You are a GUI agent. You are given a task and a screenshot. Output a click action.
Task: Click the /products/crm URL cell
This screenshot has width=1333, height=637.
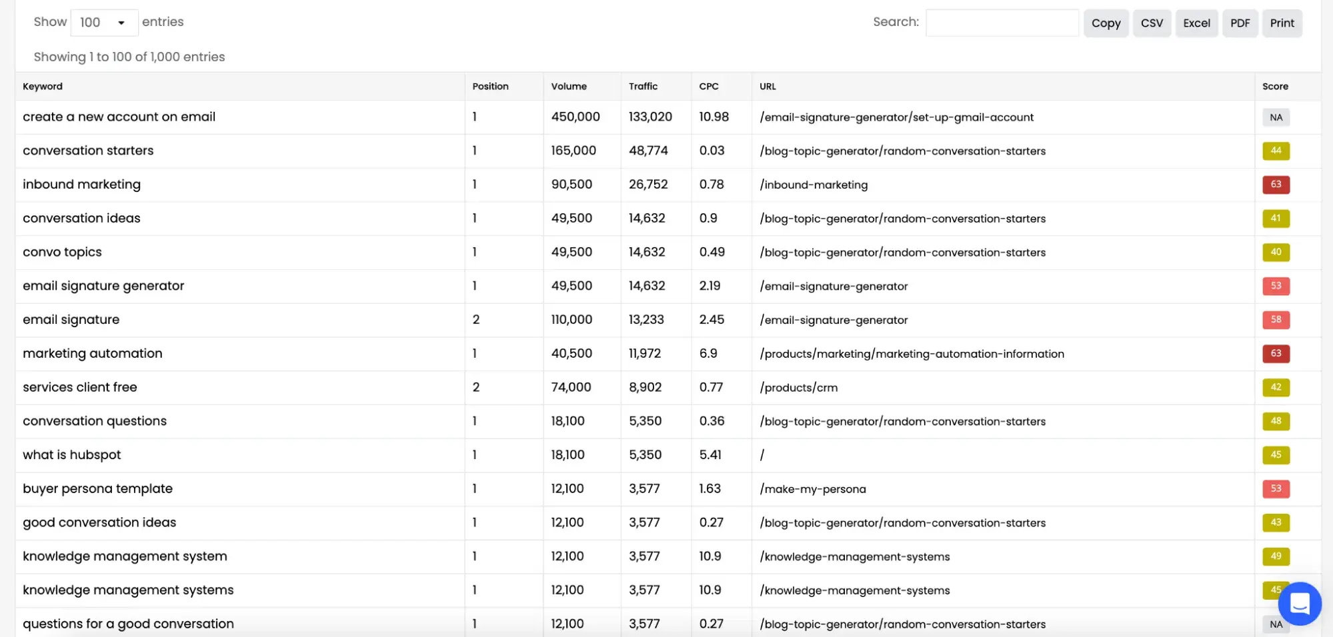[798, 388]
